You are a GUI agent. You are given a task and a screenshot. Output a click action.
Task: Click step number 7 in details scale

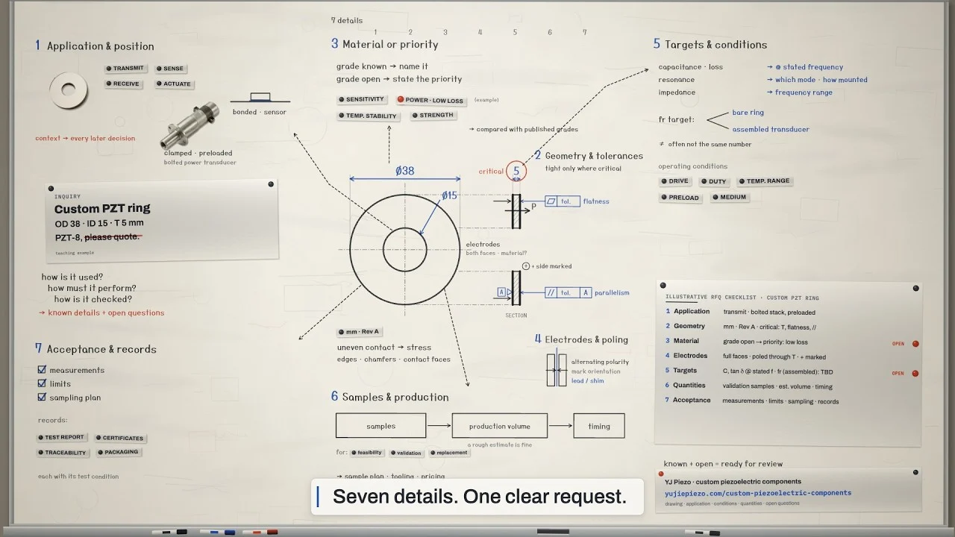point(585,32)
